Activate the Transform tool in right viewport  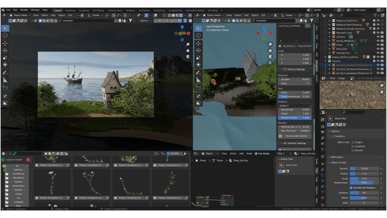[x=198, y=65]
